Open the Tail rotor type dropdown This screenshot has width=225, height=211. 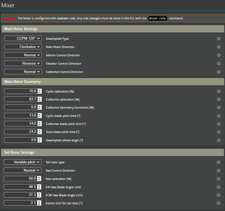(22, 162)
